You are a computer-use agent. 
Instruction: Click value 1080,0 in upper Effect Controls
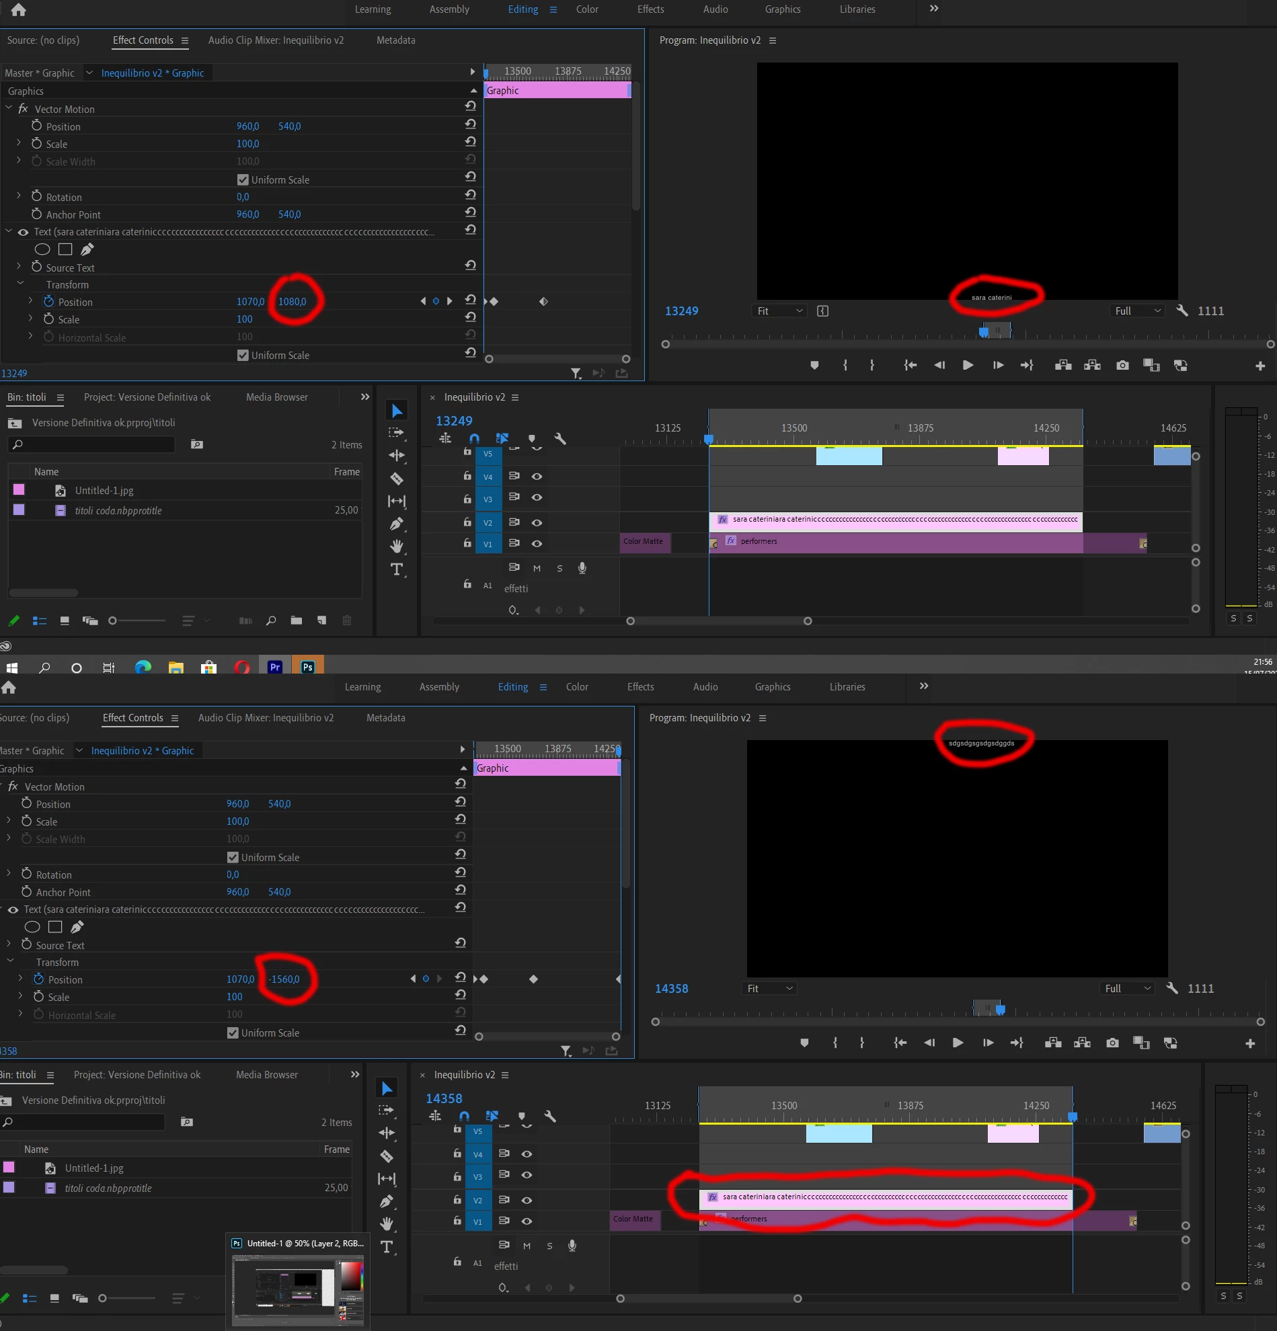pyautogui.click(x=292, y=302)
